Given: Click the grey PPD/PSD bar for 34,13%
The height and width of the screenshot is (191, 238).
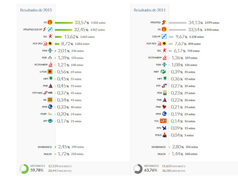Looking at the screenshot, I should pyautogui.click(x=178, y=23).
